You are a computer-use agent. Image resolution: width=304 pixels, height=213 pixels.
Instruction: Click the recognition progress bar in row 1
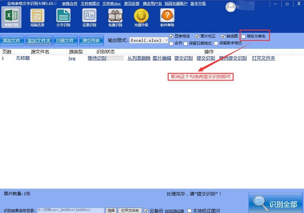[x=115, y=58]
